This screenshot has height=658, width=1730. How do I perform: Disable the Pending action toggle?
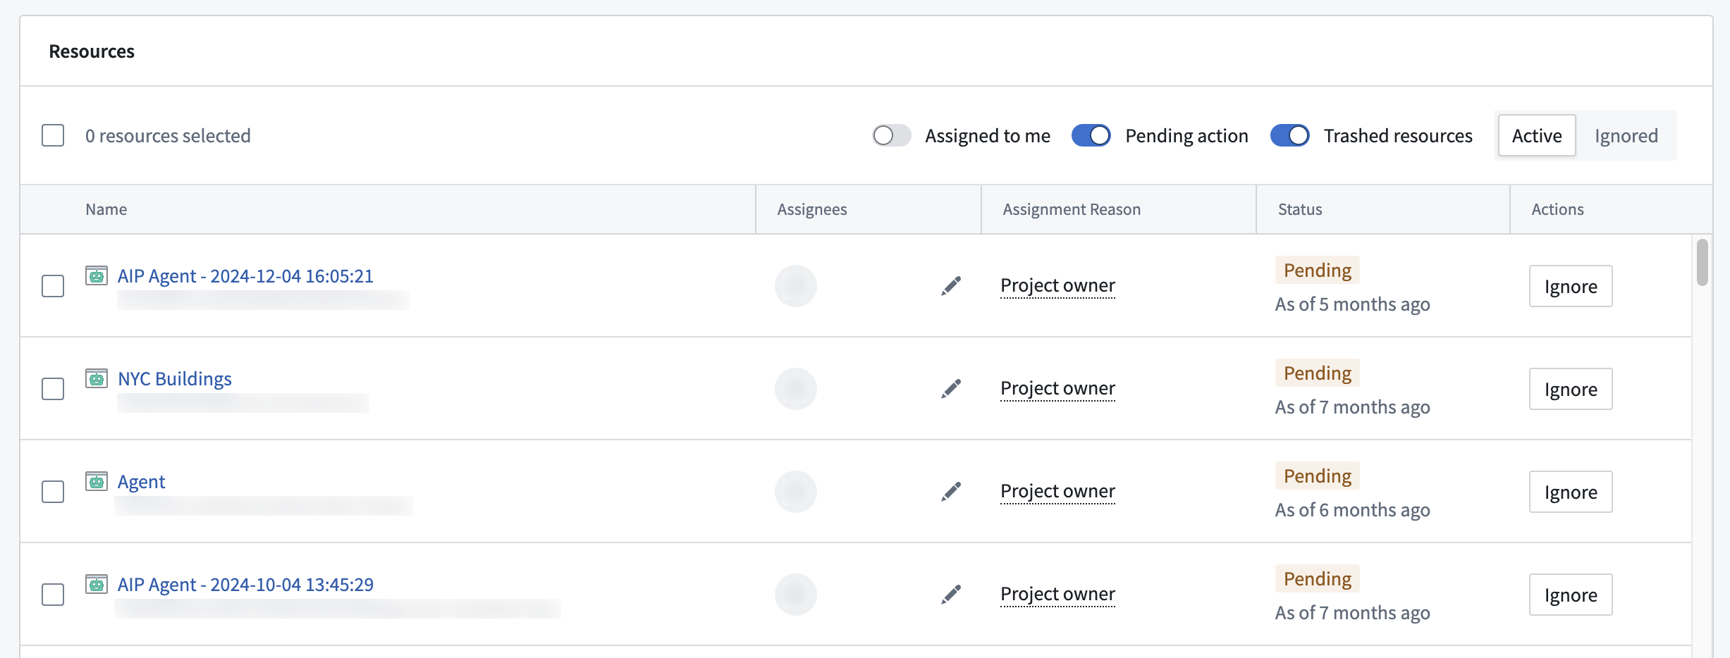tap(1091, 135)
